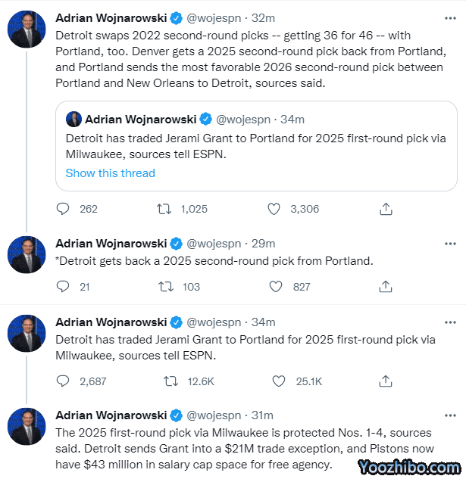Open Adrian Wojnarowski's avatar on first tweet
466x479 pixels.
[x=27, y=30]
